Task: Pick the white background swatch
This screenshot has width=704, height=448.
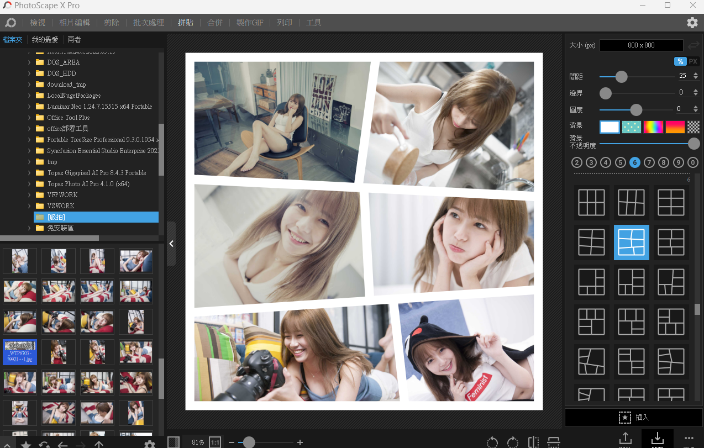Action: coord(610,127)
